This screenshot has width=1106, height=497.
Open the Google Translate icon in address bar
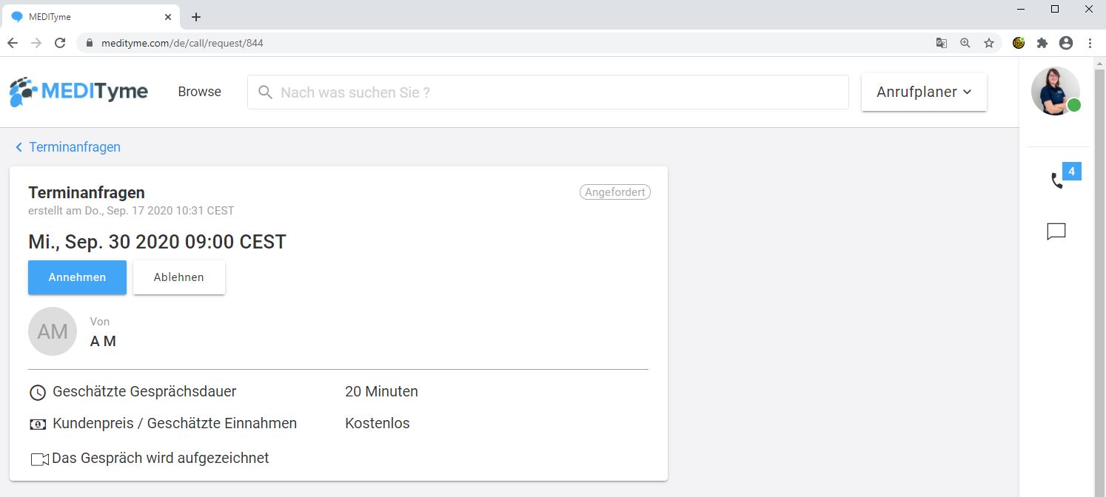[942, 43]
